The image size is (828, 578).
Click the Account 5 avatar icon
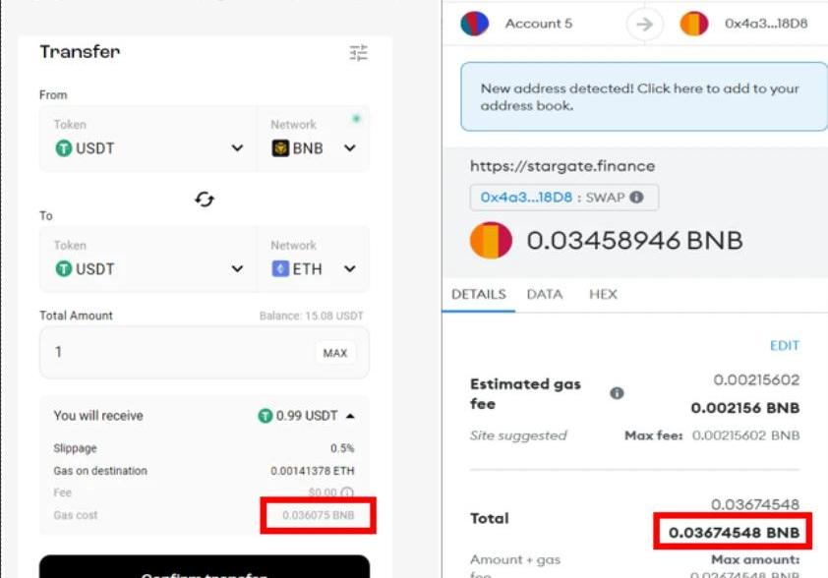pos(475,24)
